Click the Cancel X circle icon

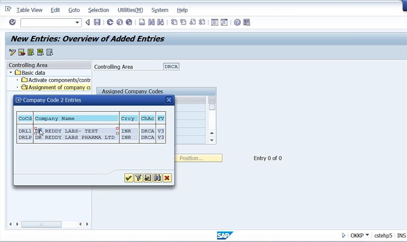[x=129, y=22]
